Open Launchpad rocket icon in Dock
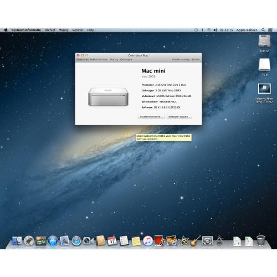The image size is (277, 277). pyautogui.click(x=29, y=241)
